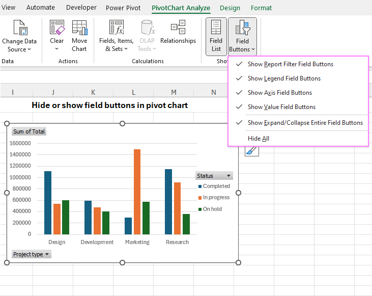This screenshot has width=372, height=296.
Task: Open Change Data Source
Action: [19, 36]
